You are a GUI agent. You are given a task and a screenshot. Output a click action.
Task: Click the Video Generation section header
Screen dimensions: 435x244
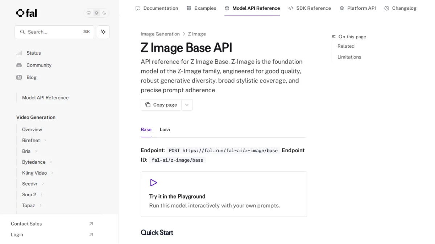click(36, 117)
